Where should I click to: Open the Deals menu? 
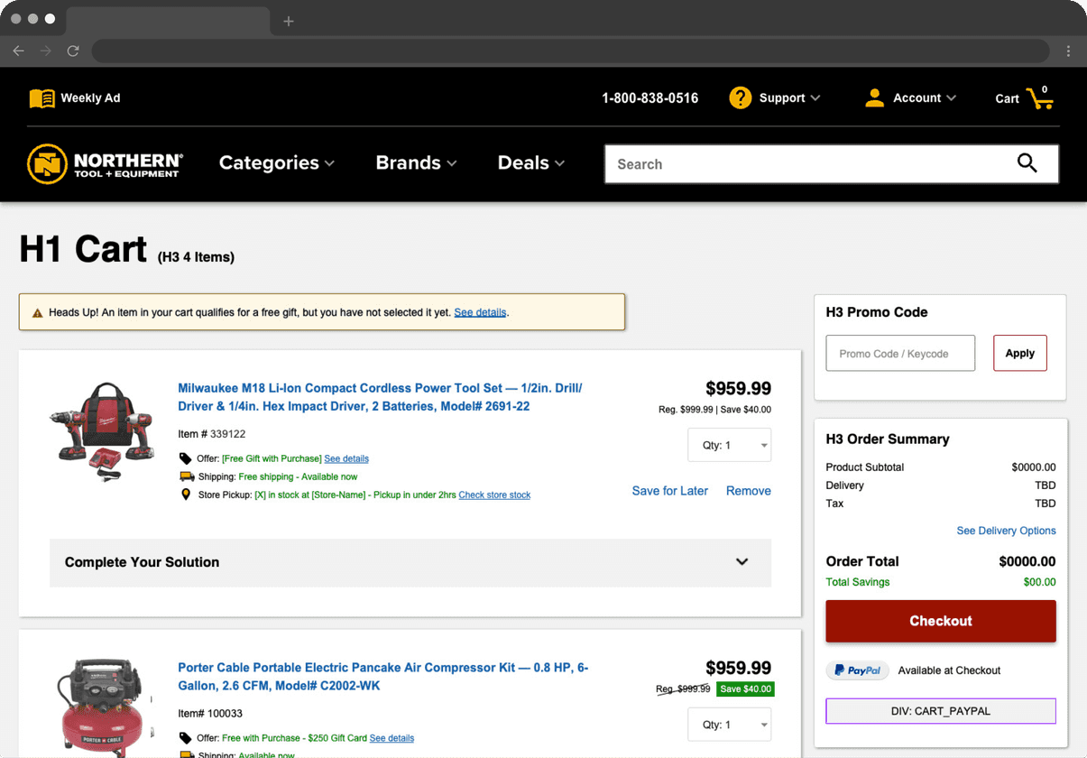click(531, 163)
